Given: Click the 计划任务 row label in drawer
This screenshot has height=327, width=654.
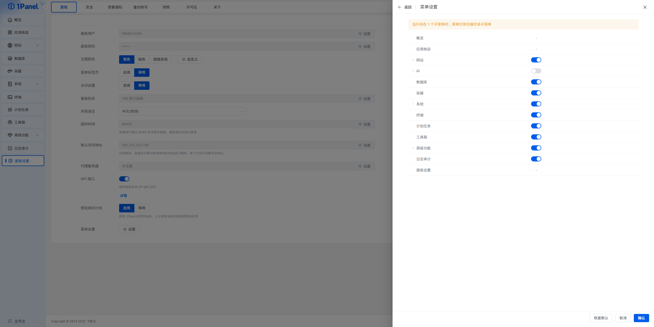Looking at the screenshot, I should pos(423,126).
